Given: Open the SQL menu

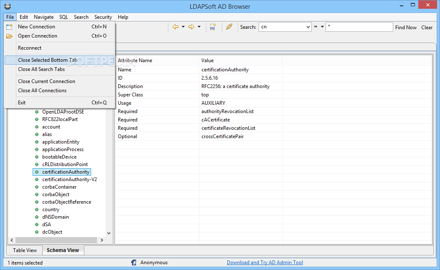Looking at the screenshot, I should [x=64, y=17].
